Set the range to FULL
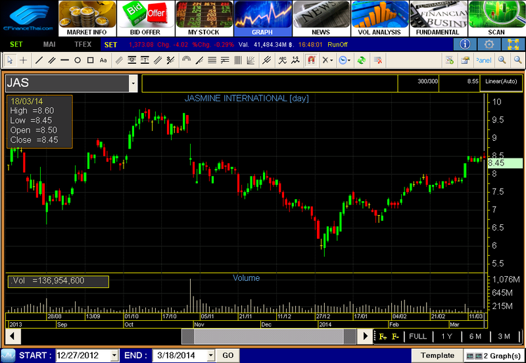This screenshot has width=526, height=363. tap(418, 337)
